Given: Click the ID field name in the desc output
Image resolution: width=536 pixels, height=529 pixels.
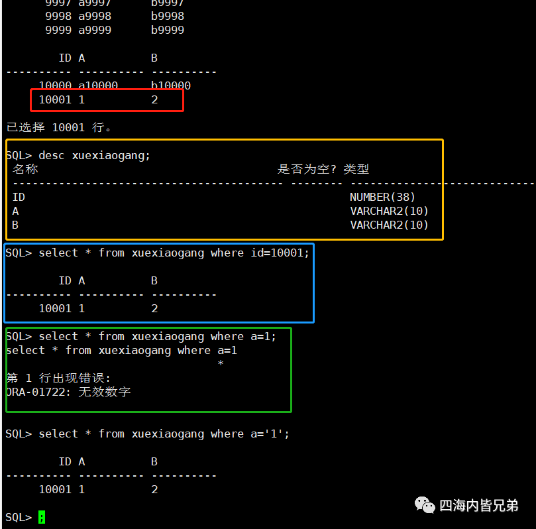Looking at the screenshot, I should (19, 197).
